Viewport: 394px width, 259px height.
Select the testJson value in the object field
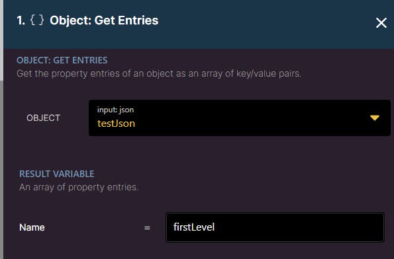[x=116, y=124]
